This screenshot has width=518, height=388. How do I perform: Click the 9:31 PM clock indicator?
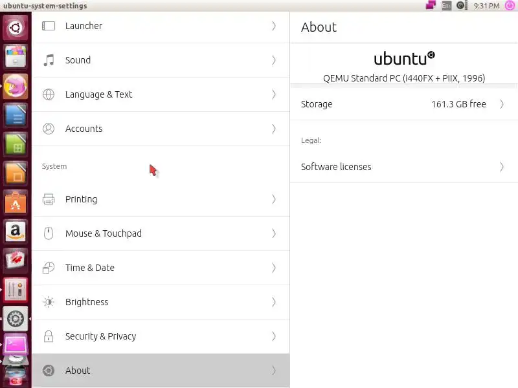[x=486, y=6]
